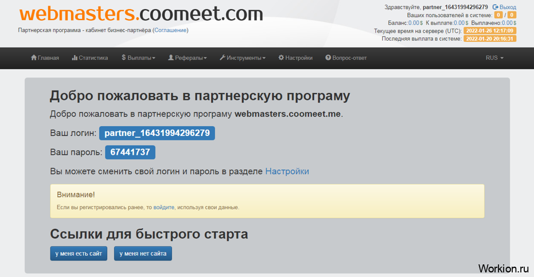Click the К выплате 0.00 $ value
Image resolution: width=534 pixels, height=277 pixels.
point(461,23)
